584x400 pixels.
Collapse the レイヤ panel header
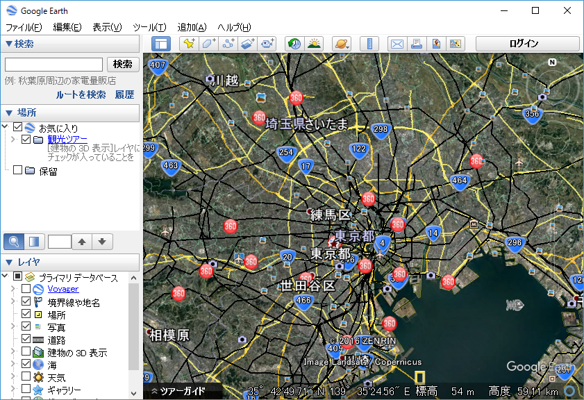click(x=70, y=262)
